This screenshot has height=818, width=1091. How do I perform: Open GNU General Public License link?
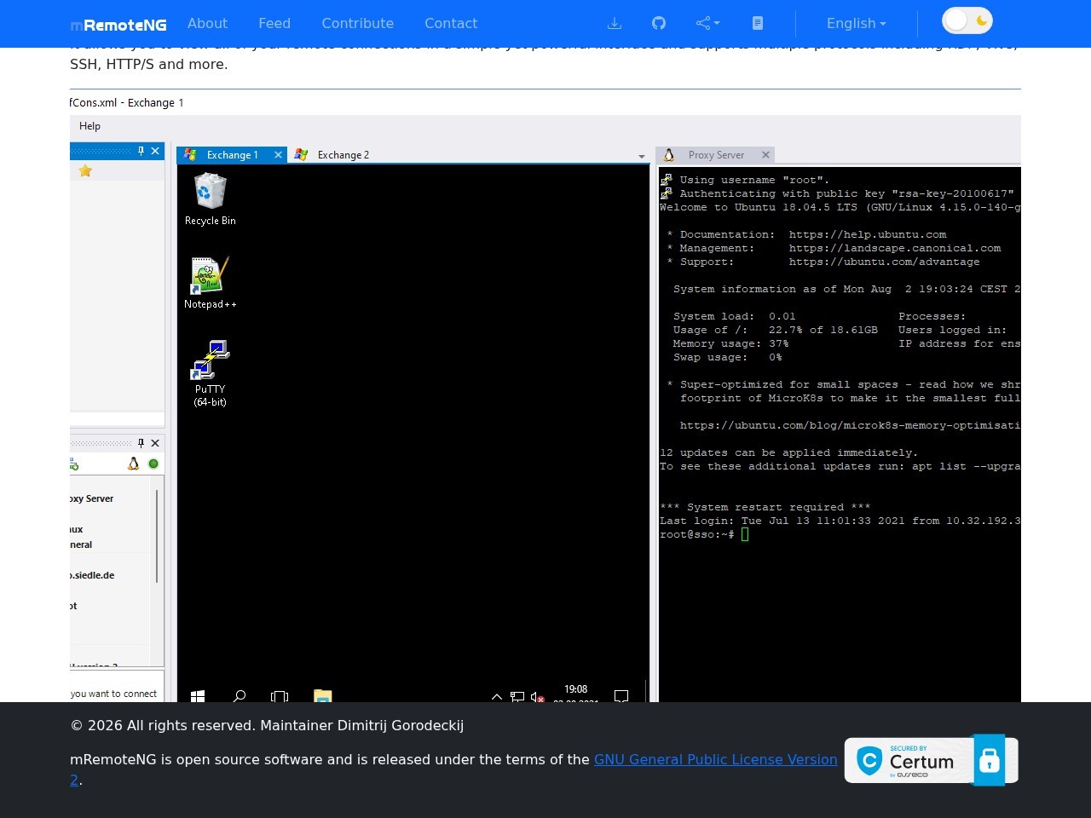[715, 759]
